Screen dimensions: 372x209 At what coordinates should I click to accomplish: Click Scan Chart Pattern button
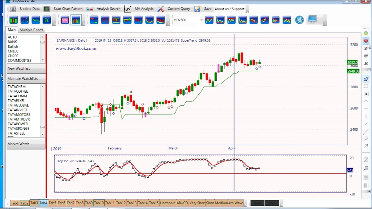click(x=63, y=9)
